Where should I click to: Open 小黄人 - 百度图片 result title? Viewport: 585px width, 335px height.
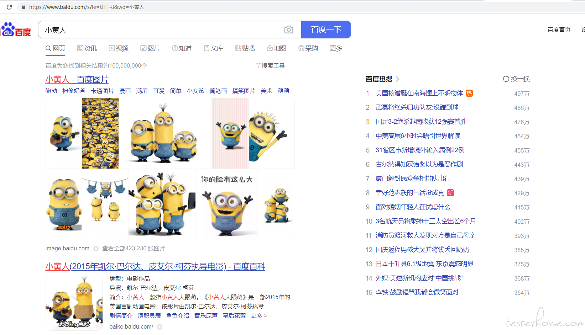77,79
